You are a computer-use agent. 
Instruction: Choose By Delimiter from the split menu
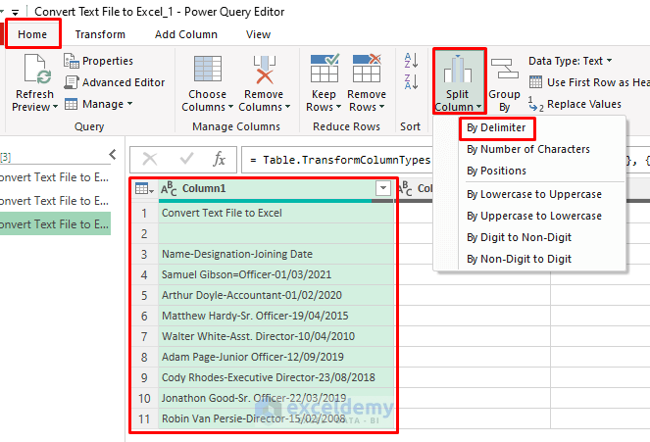[x=496, y=127]
